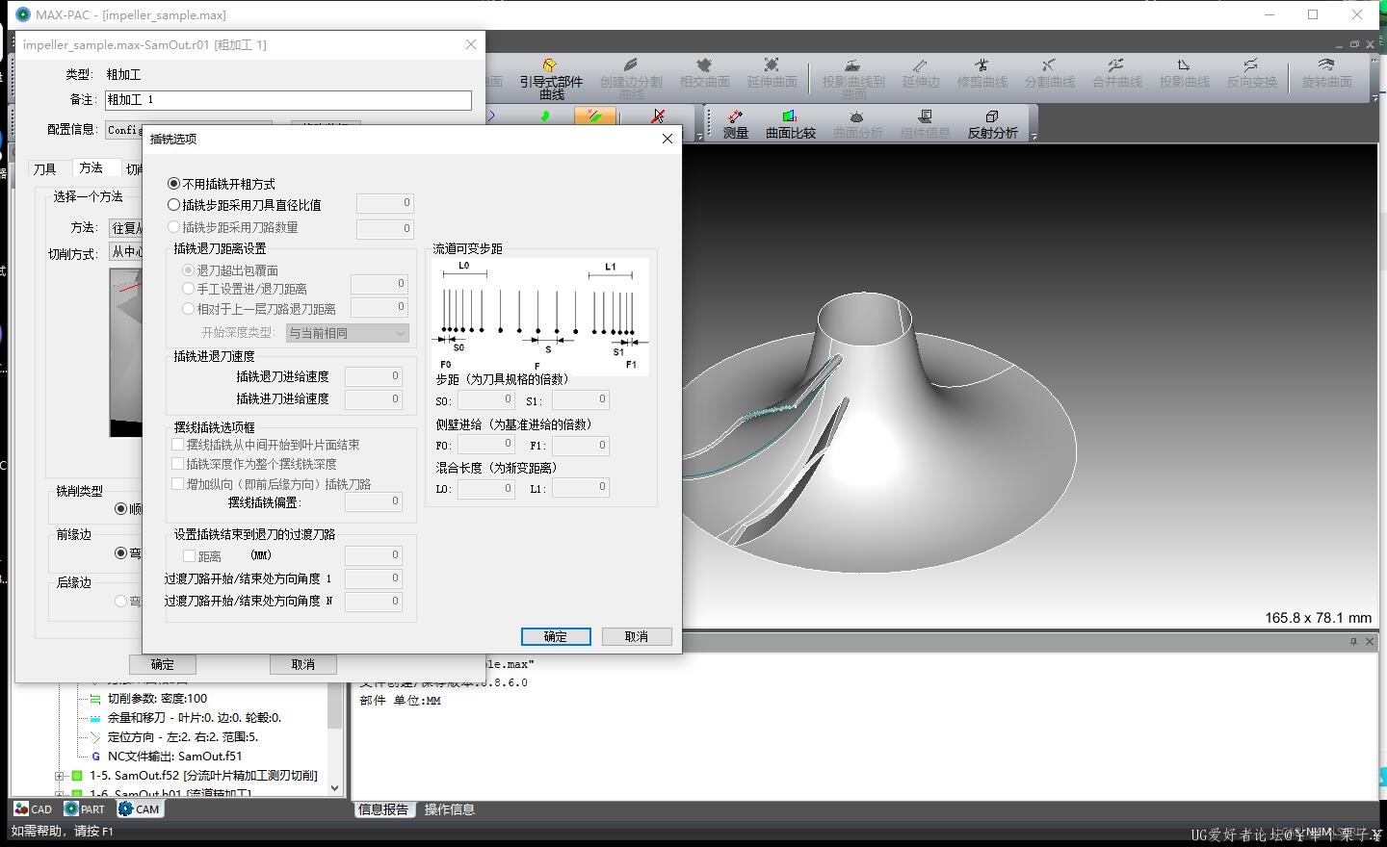Screen dimensions: 1387x847
Task: Select 相对于上一层刀路退刀距离 radio option
Action: pos(188,309)
